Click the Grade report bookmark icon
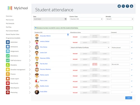Screen dimensions: 140x105 pos(8,79)
